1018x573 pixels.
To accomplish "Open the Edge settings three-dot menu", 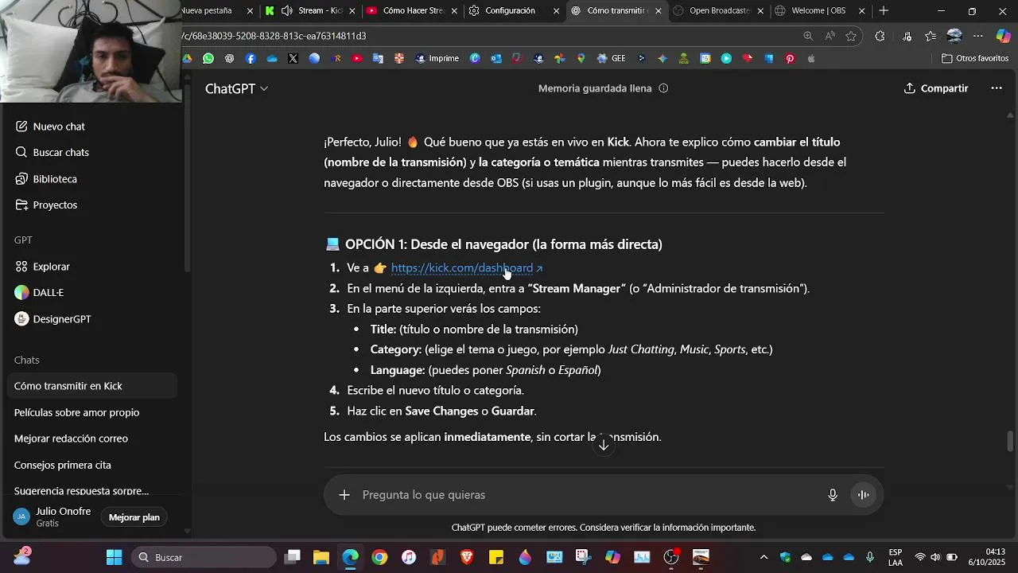I will [978, 36].
